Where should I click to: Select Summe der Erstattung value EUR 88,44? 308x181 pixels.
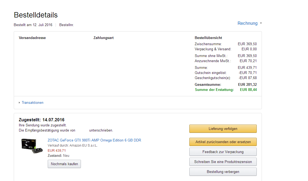point(248,90)
